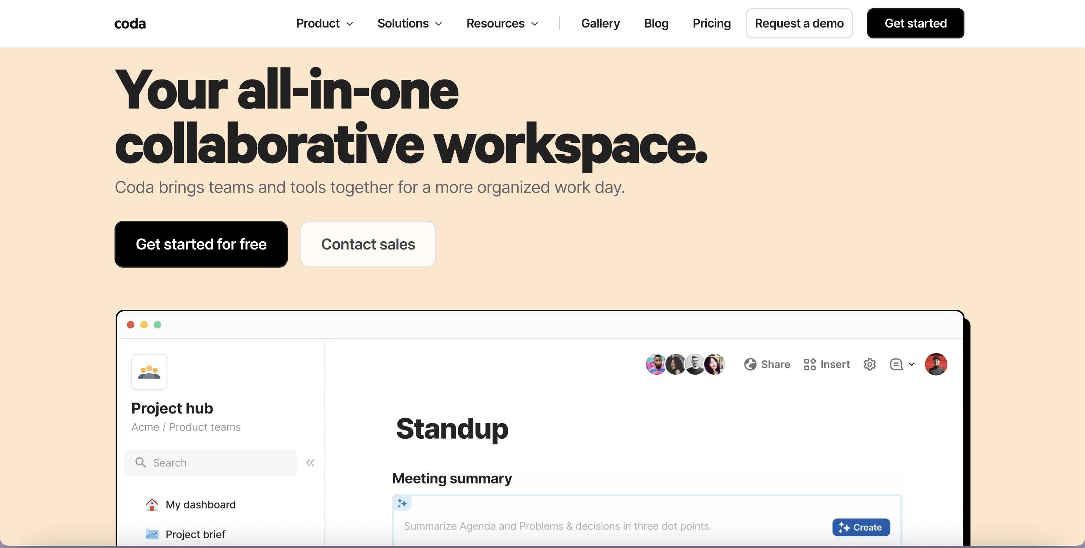1085x548 pixels.
Task: Click the Get started for free button
Action: tap(201, 244)
